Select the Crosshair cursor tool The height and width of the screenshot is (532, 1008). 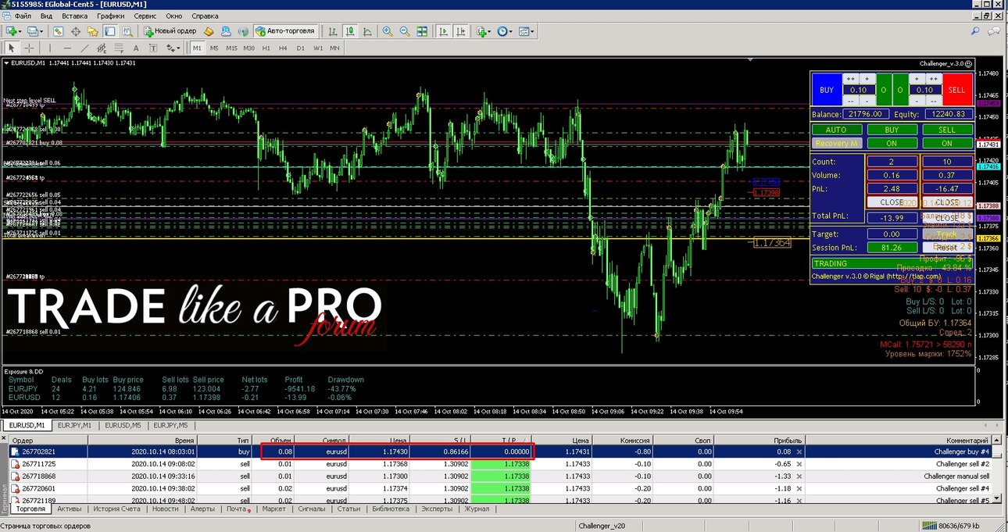[29, 48]
